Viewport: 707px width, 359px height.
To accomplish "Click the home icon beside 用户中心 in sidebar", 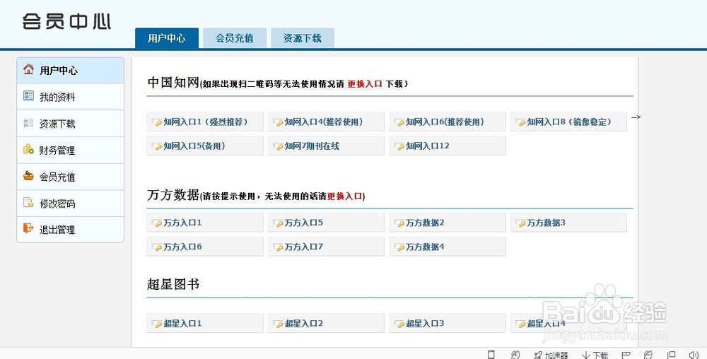I will coord(28,69).
